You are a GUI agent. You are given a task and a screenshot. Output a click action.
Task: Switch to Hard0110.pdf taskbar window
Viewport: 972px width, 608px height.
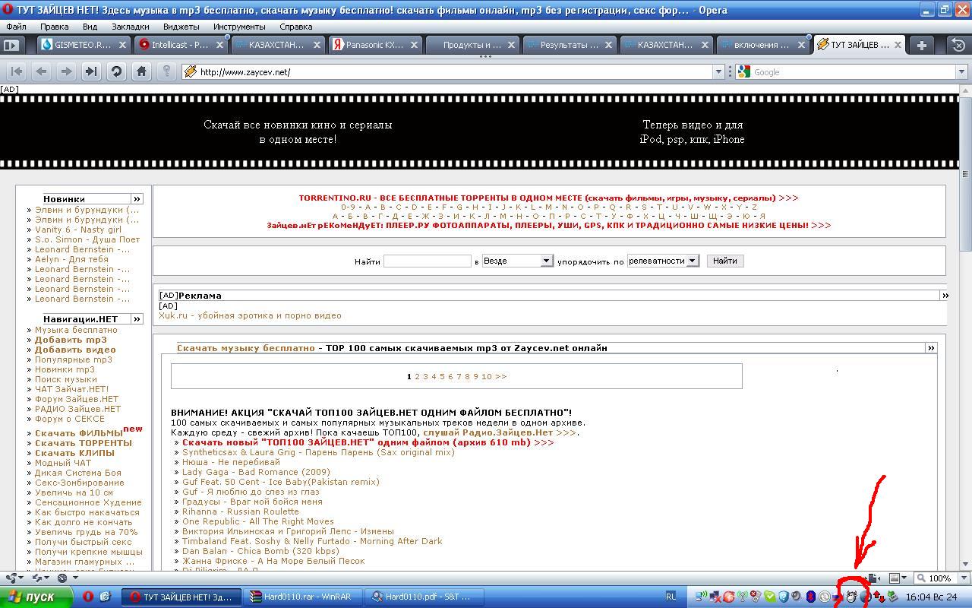tap(424, 597)
